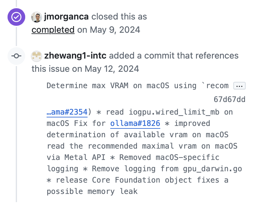Open commit titled Determine max VRAM on macOS
Image resolution: width=262 pixels, height=204 pixels.
pyautogui.click(x=137, y=86)
